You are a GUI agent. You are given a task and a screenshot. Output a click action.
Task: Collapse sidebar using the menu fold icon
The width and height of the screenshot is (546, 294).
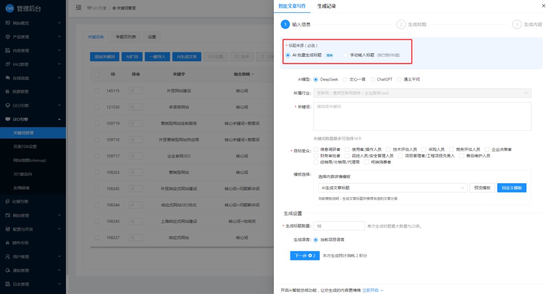coord(78,8)
